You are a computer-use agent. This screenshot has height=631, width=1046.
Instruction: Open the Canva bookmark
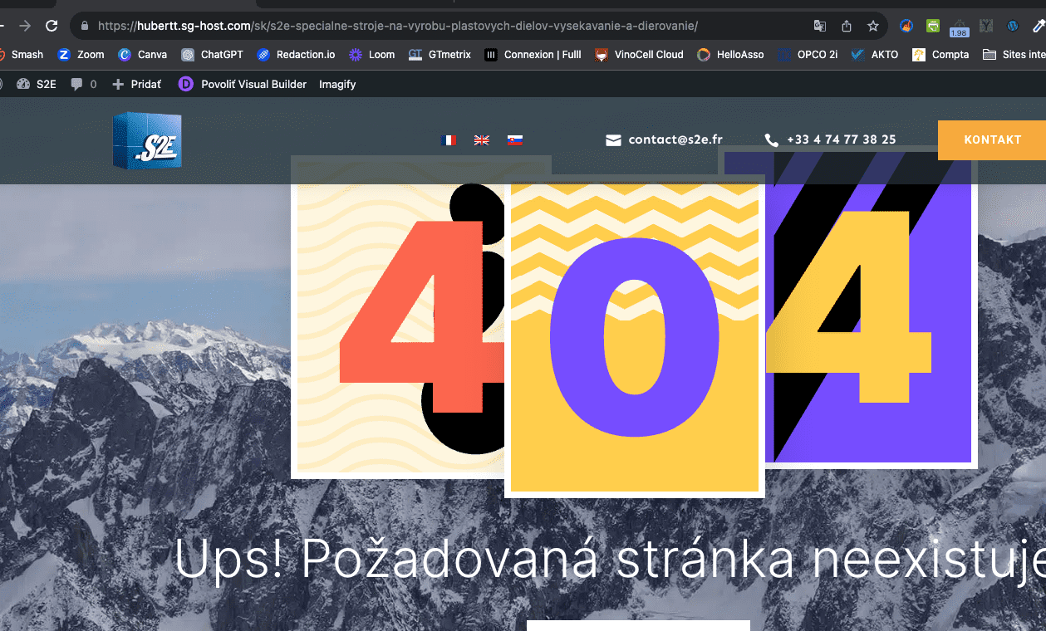pos(142,55)
